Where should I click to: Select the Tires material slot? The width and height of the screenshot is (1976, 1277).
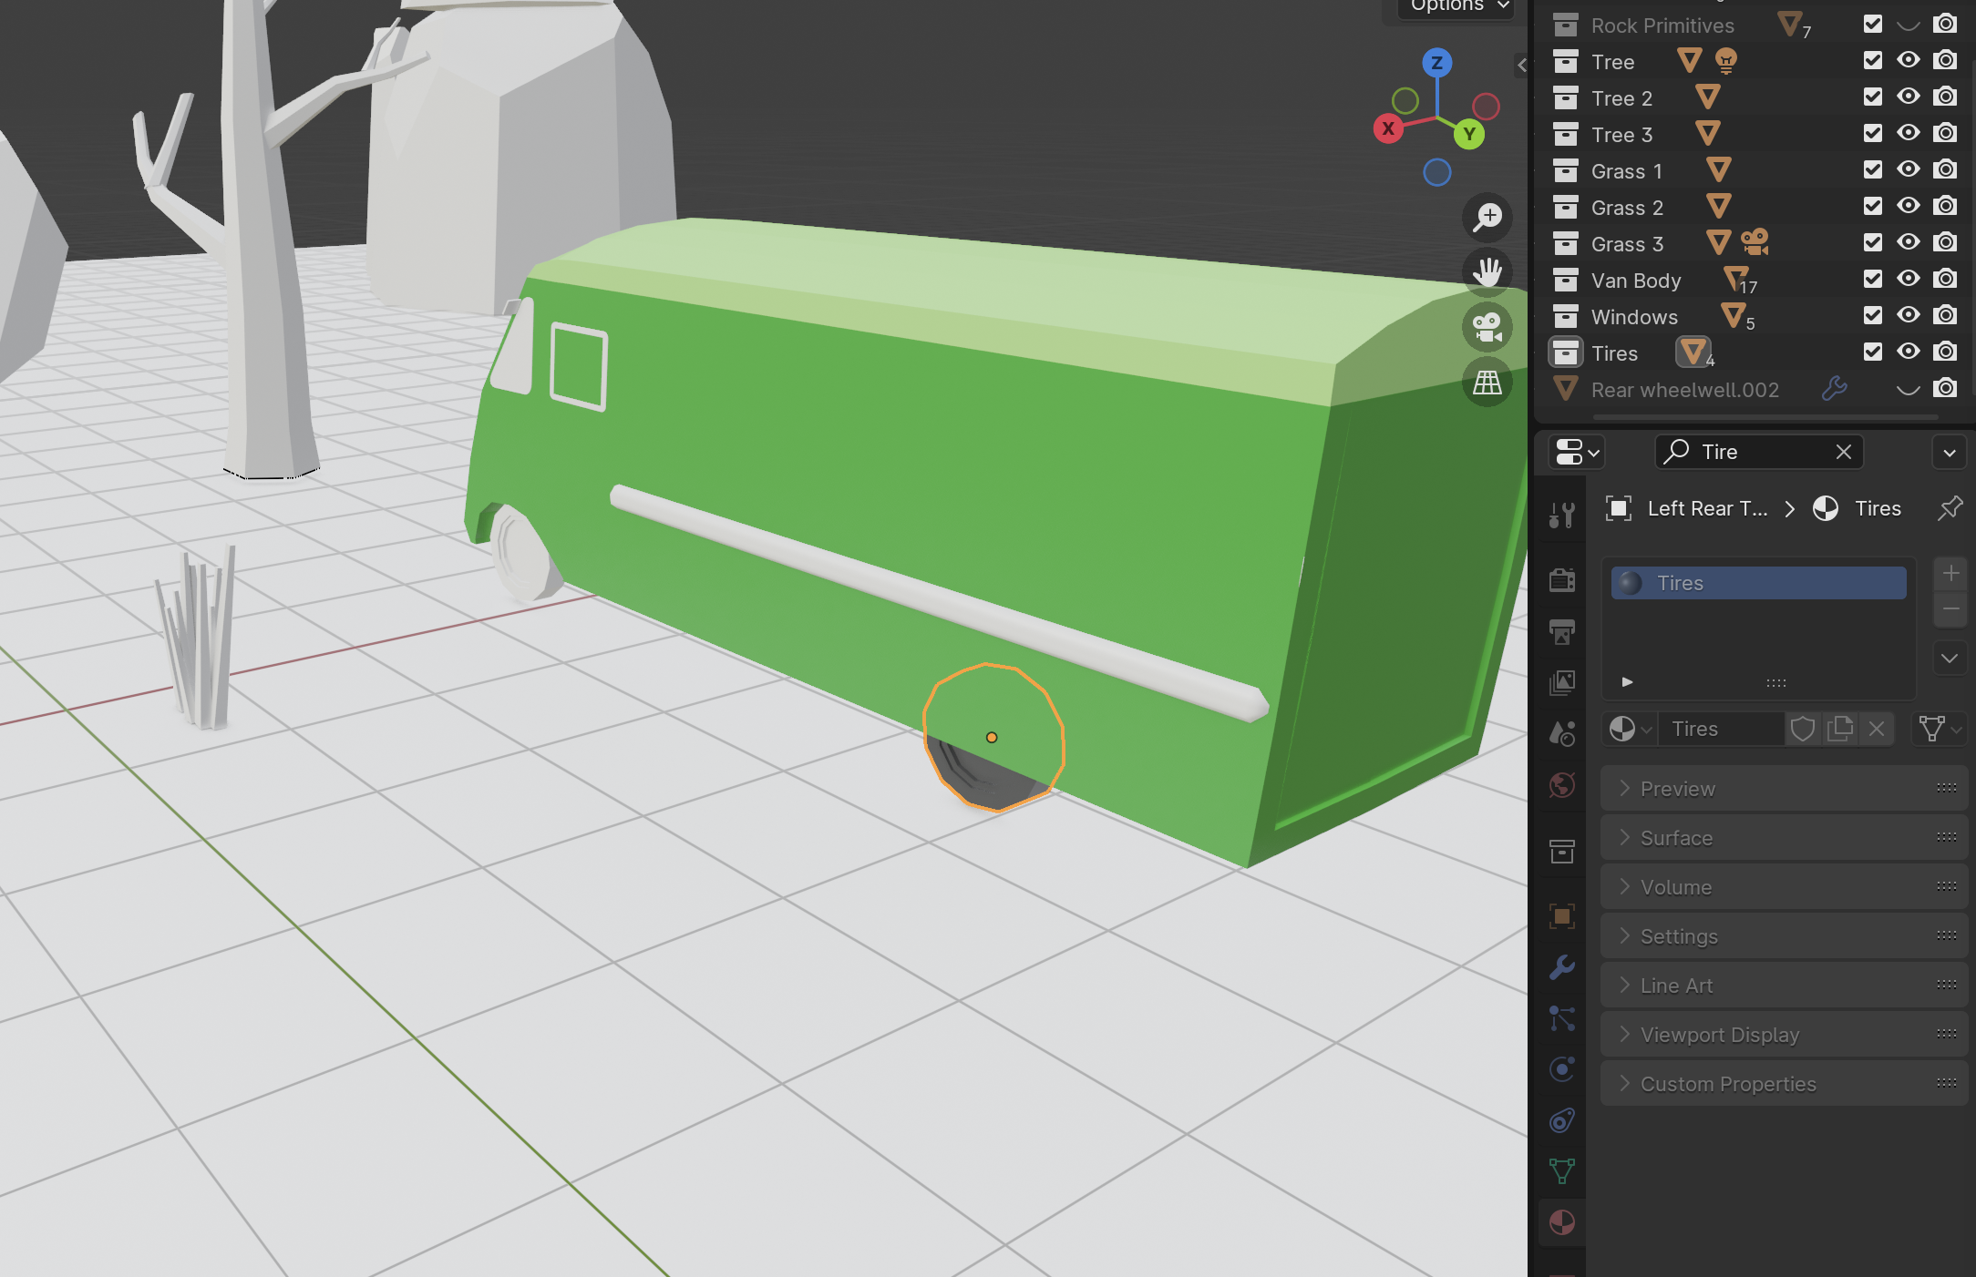pos(1758,583)
